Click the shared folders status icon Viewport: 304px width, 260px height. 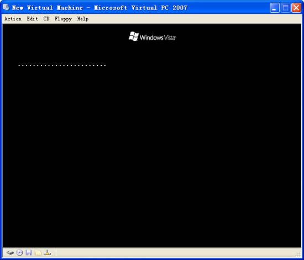click(x=38, y=253)
